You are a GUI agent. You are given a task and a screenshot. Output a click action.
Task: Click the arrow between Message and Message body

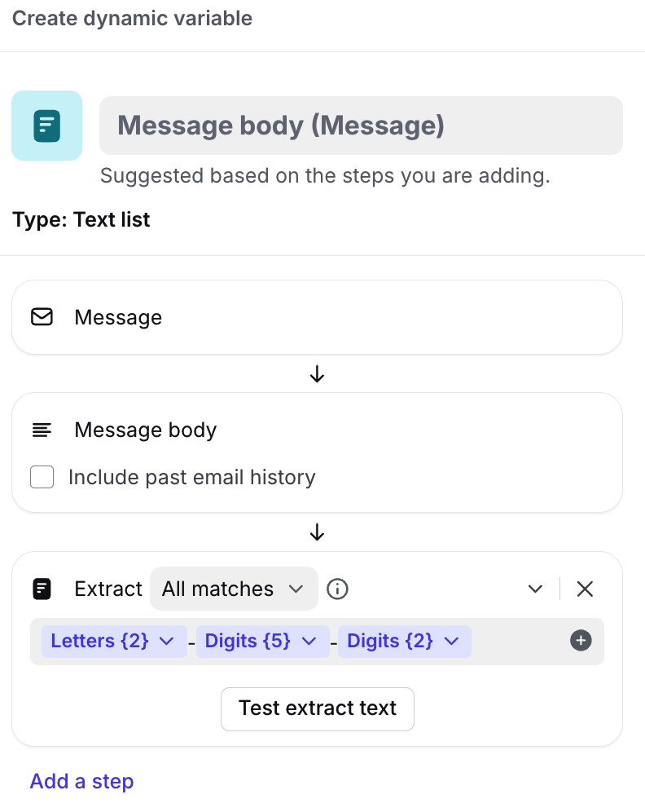coord(318,374)
